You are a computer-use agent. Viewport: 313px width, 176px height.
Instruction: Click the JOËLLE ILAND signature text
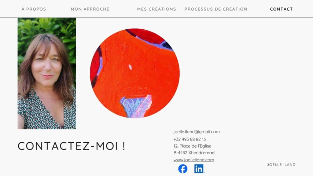281,165
